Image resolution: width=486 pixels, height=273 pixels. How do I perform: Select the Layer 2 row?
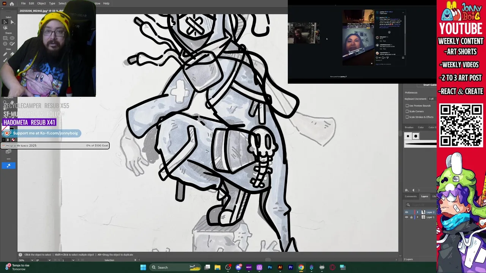[420, 212]
